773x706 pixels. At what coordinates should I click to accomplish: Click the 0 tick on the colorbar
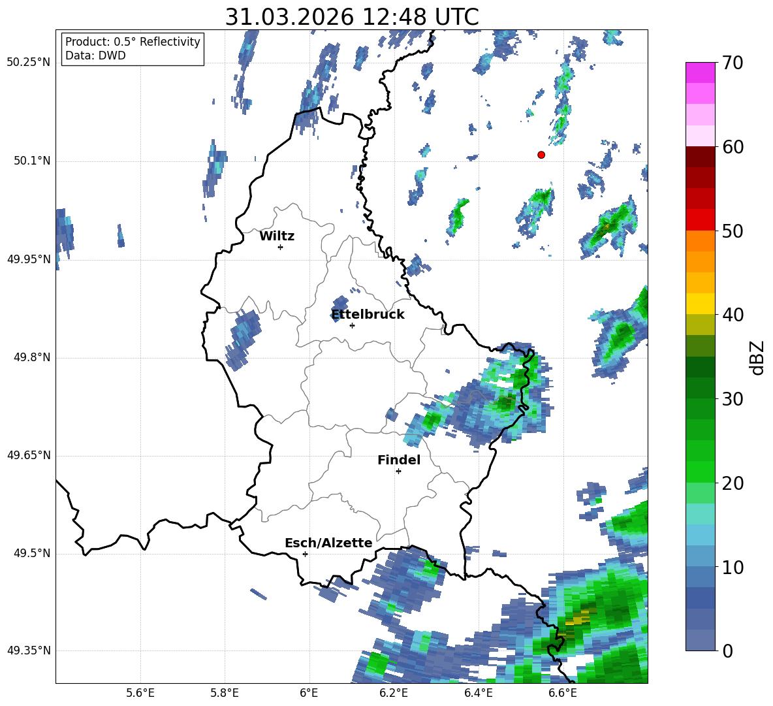tap(727, 650)
